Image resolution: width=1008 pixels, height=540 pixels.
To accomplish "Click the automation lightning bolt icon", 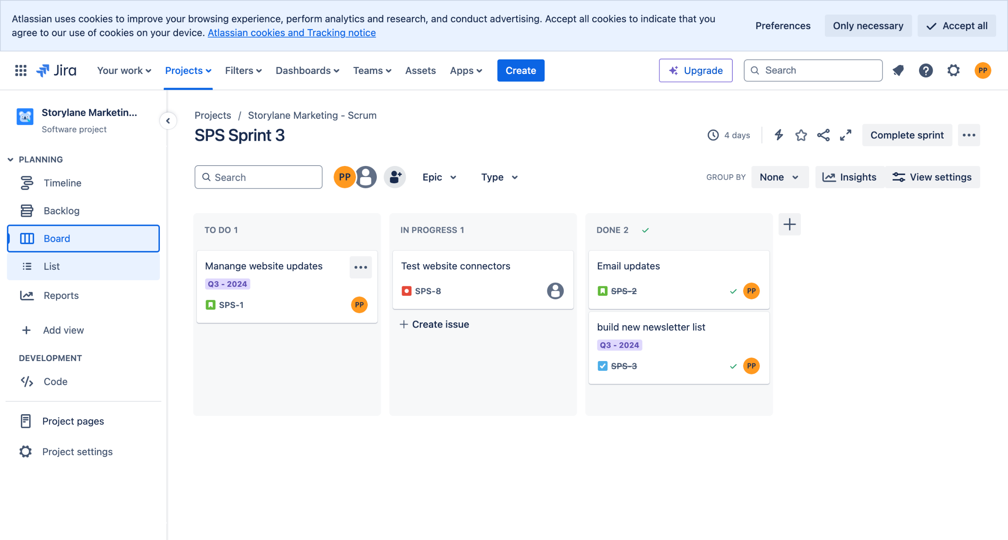I will pyautogui.click(x=778, y=135).
